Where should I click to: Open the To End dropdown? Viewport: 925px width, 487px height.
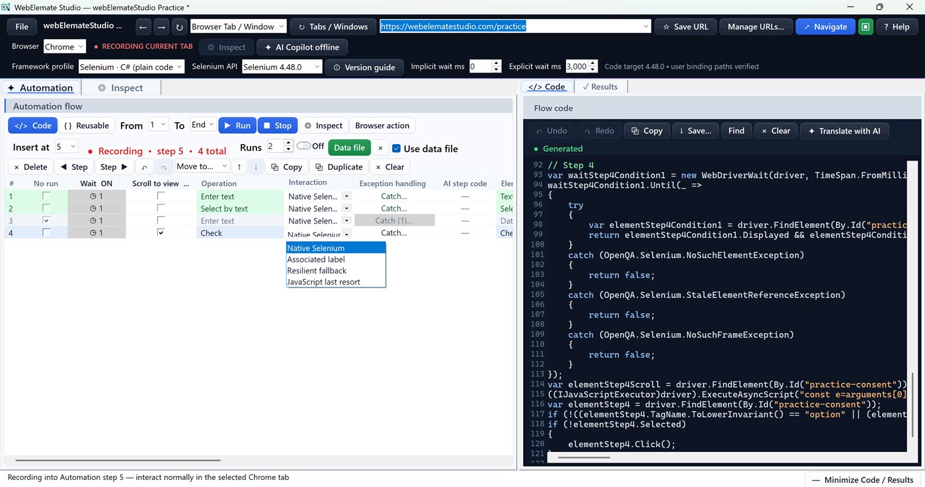click(x=203, y=124)
